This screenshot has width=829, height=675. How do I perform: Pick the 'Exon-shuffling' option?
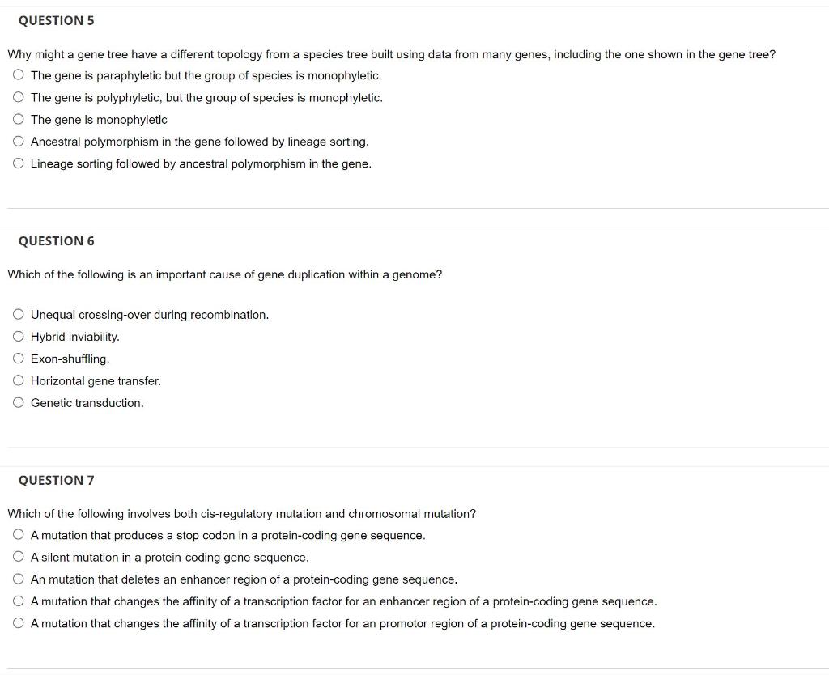pos(19,359)
